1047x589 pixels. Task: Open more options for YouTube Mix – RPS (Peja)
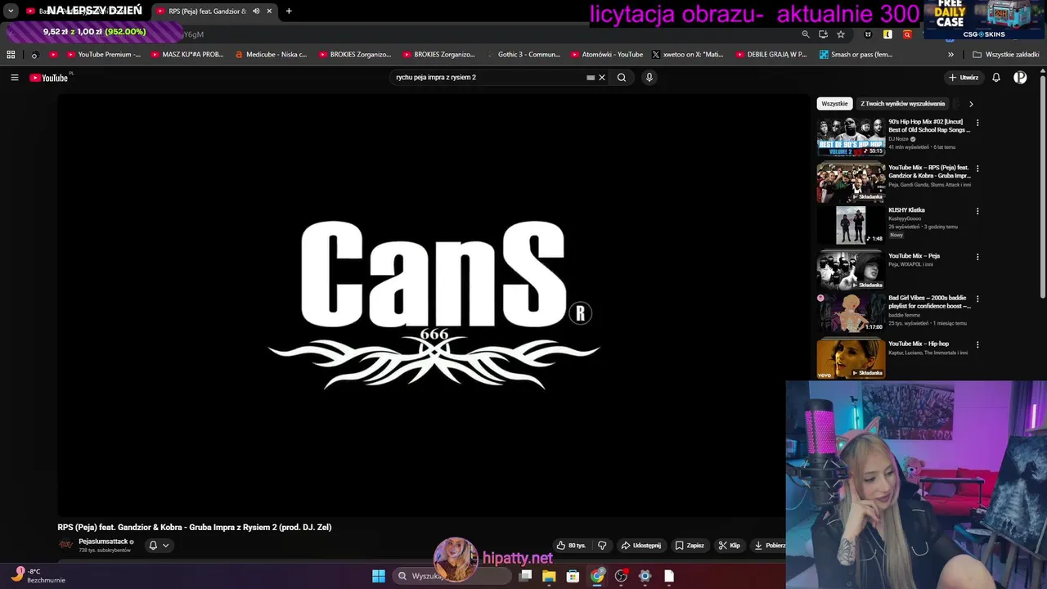tap(977, 169)
